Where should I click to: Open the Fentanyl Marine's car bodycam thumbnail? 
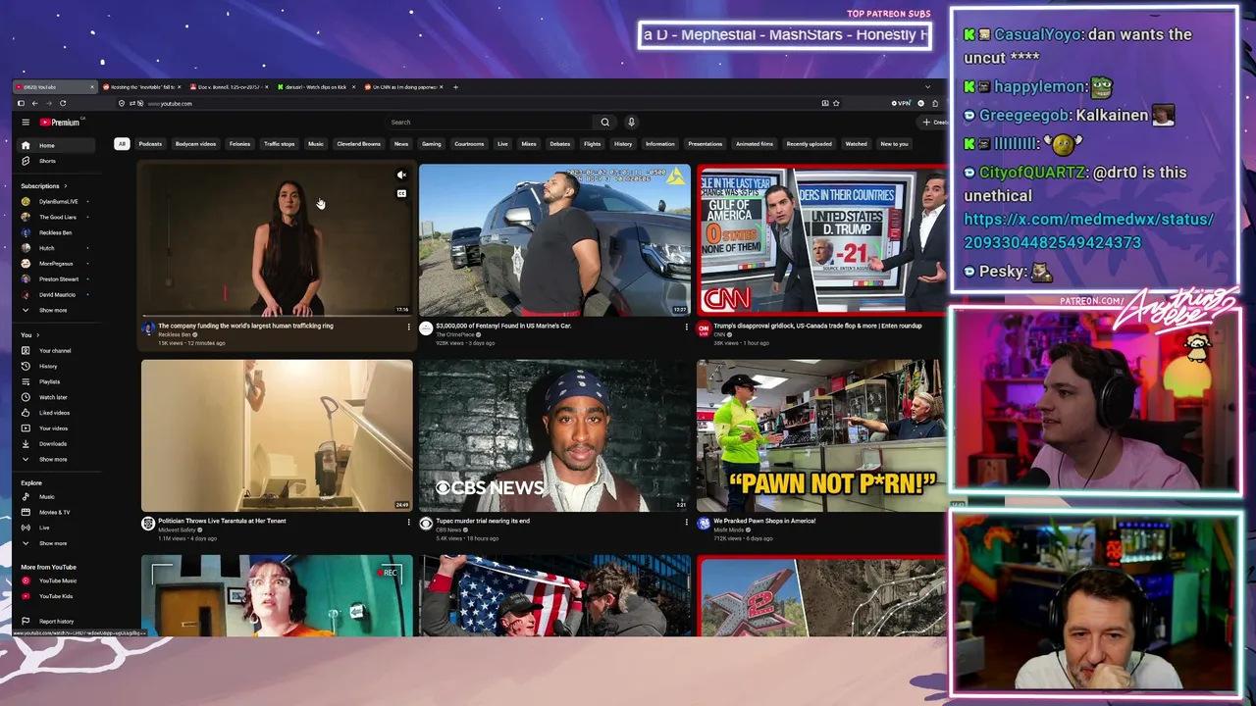point(554,239)
